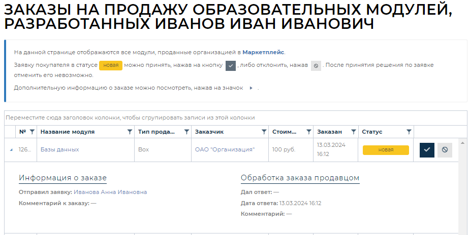The width and height of the screenshot is (469, 235).
Task: Accept the order with the checkmark button
Action: [427, 150]
